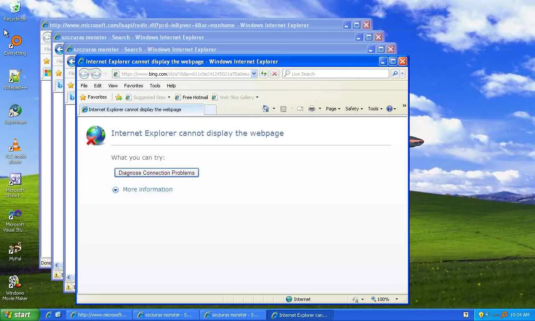This screenshot has width=535, height=321.
Task: Select the MyPal desktop icon
Action: 15,251
